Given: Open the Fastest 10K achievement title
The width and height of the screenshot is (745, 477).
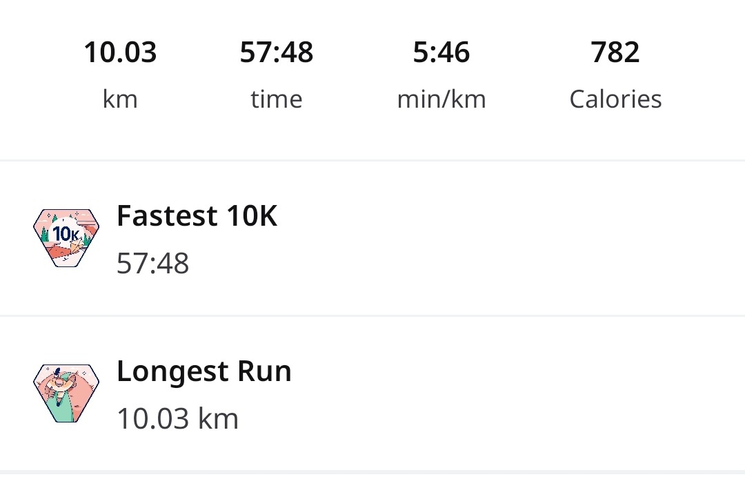Looking at the screenshot, I should [197, 216].
